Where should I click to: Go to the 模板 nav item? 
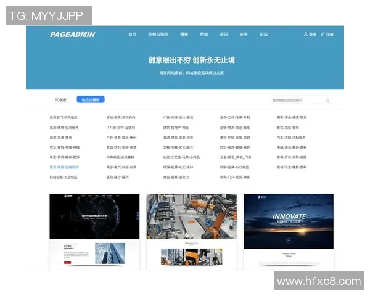click(184, 35)
